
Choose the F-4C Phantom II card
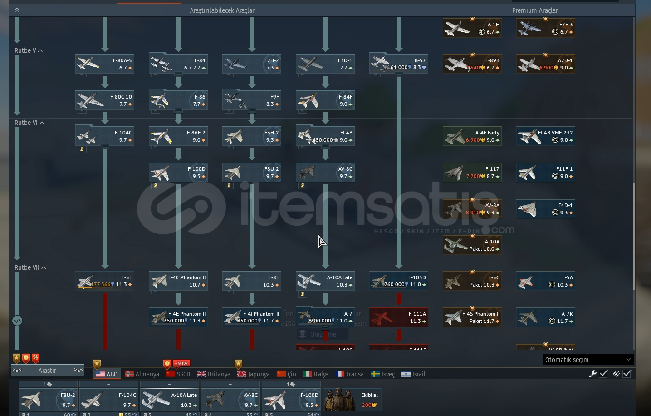(178, 281)
